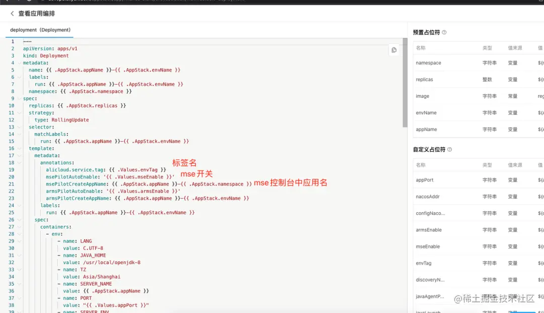Select the envTag custom placeholder row

pyautogui.click(x=479, y=263)
